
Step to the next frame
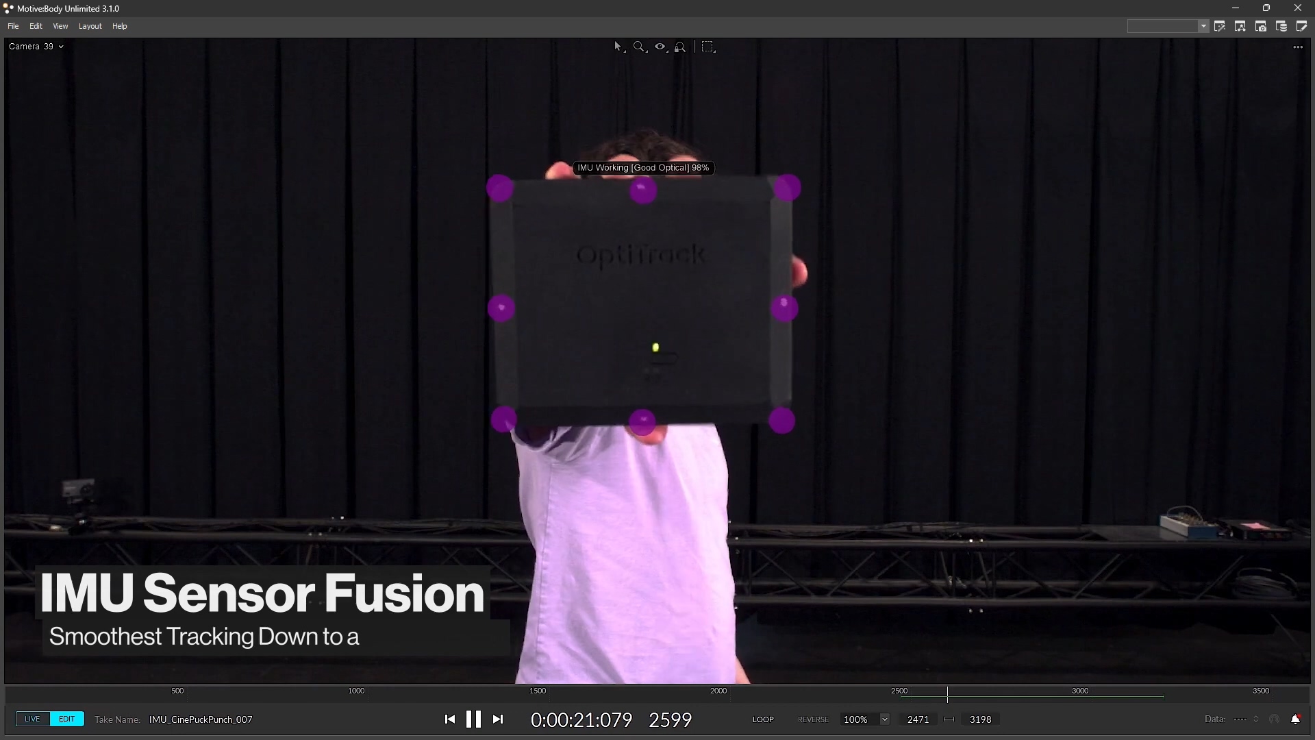point(498,719)
